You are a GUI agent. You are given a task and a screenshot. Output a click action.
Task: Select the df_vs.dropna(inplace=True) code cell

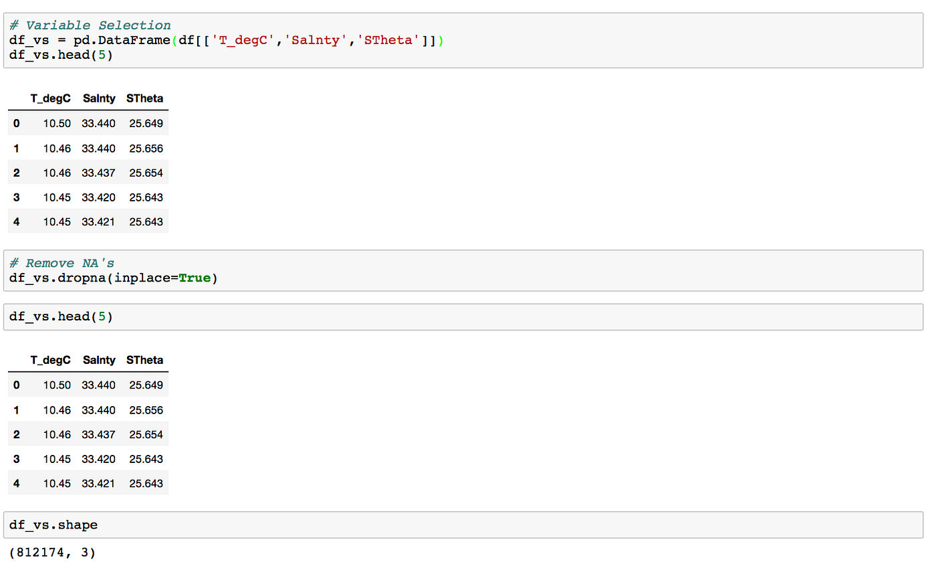point(463,270)
